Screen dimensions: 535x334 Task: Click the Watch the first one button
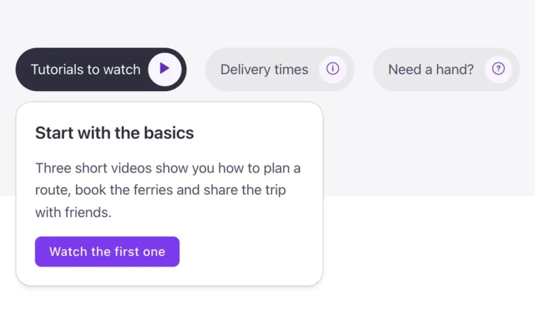point(107,251)
